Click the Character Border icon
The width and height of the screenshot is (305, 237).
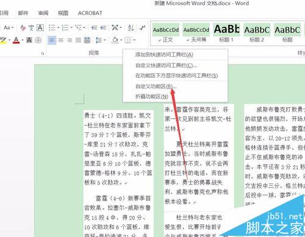click(40, 27)
